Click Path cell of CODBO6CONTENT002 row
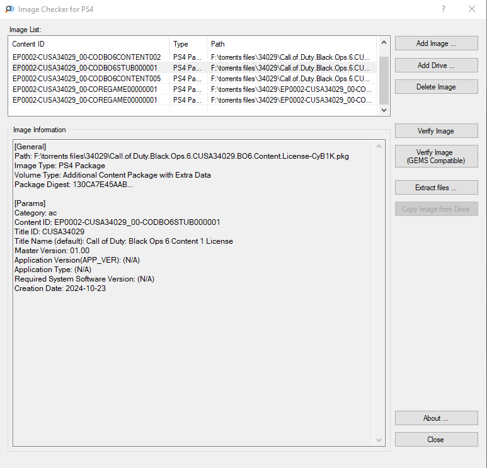 (x=290, y=57)
